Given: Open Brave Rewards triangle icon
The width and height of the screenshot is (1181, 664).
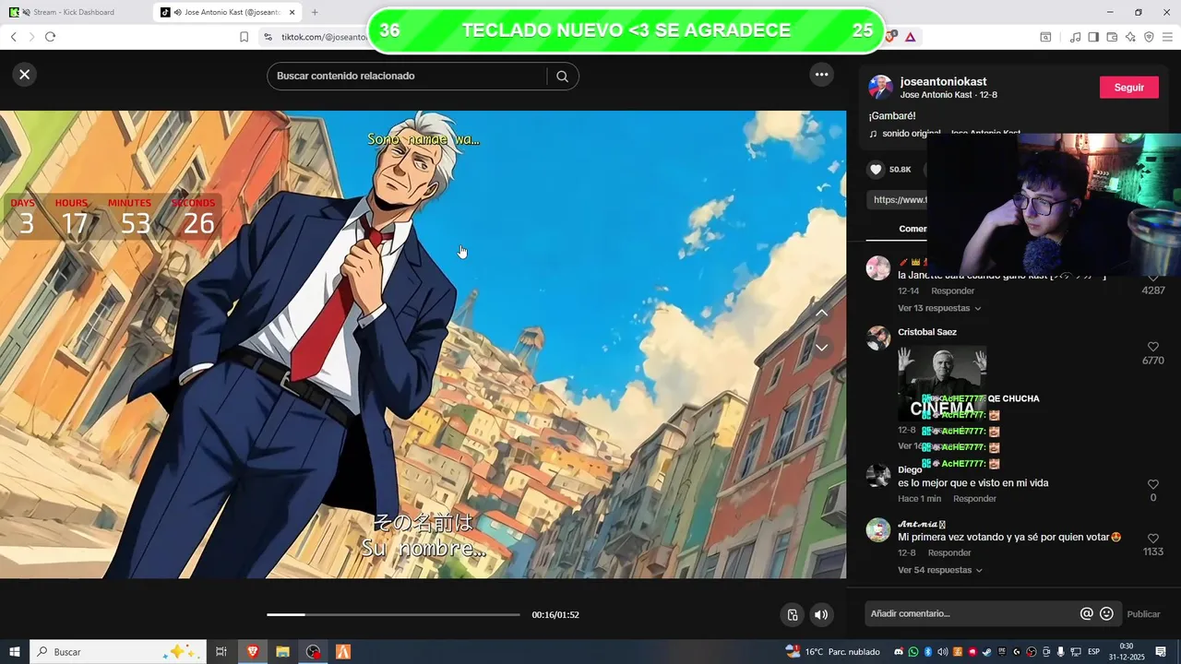Looking at the screenshot, I should [x=910, y=37].
